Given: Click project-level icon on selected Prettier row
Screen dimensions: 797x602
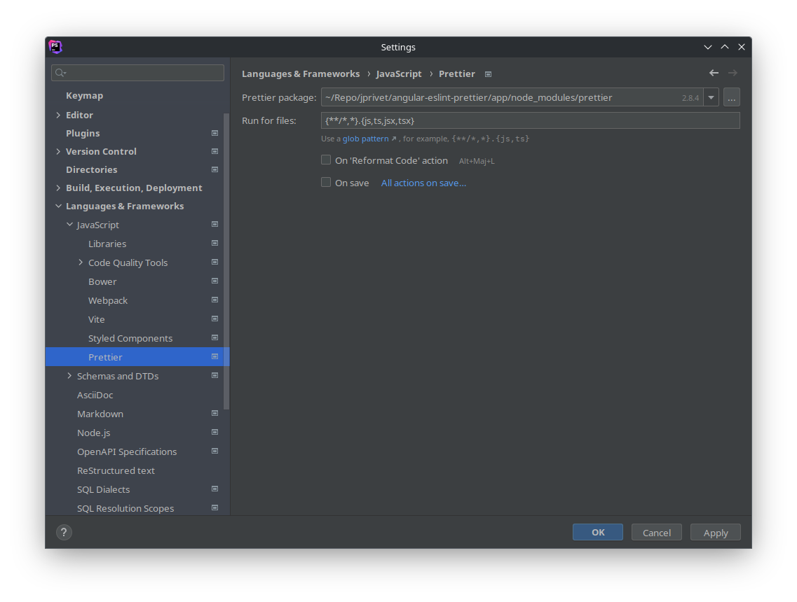Looking at the screenshot, I should pyautogui.click(x=214, y=357).
